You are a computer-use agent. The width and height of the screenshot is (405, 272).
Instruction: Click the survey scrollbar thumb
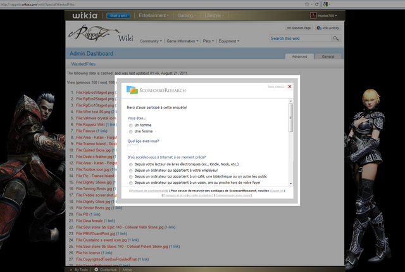click(291, 118)
